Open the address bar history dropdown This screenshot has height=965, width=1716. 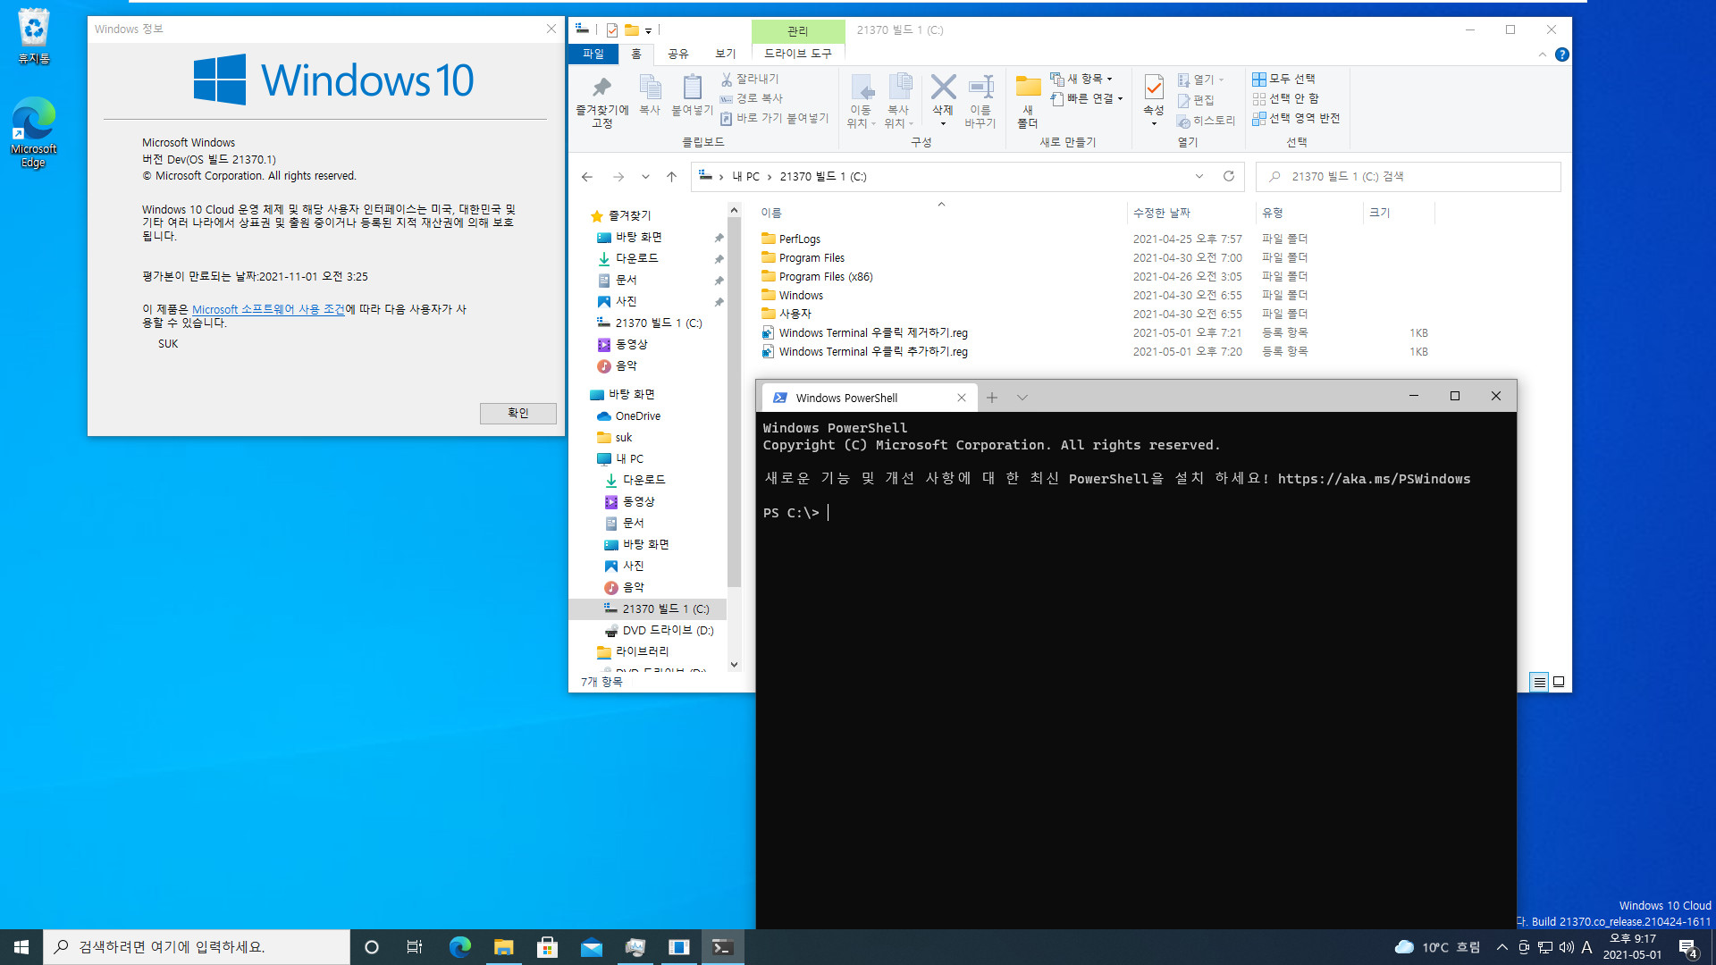click(1199, 176)
